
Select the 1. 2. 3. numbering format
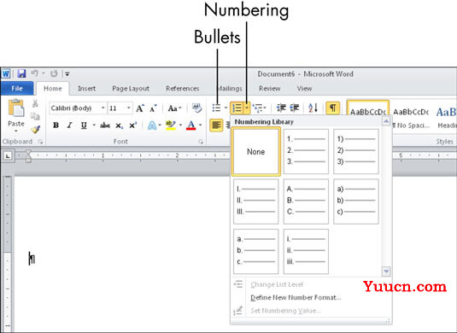[306, 151]
